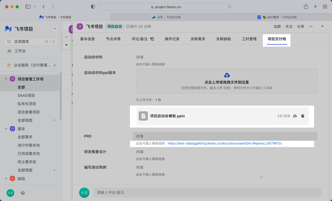
Task: Expand 全部视图 under 项目管理工作项
Action: (54, 120)
